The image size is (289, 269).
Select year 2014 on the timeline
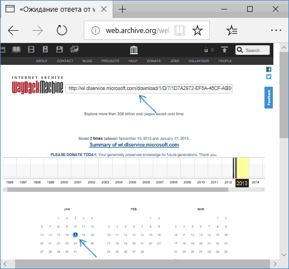click(x=256, y=182)
